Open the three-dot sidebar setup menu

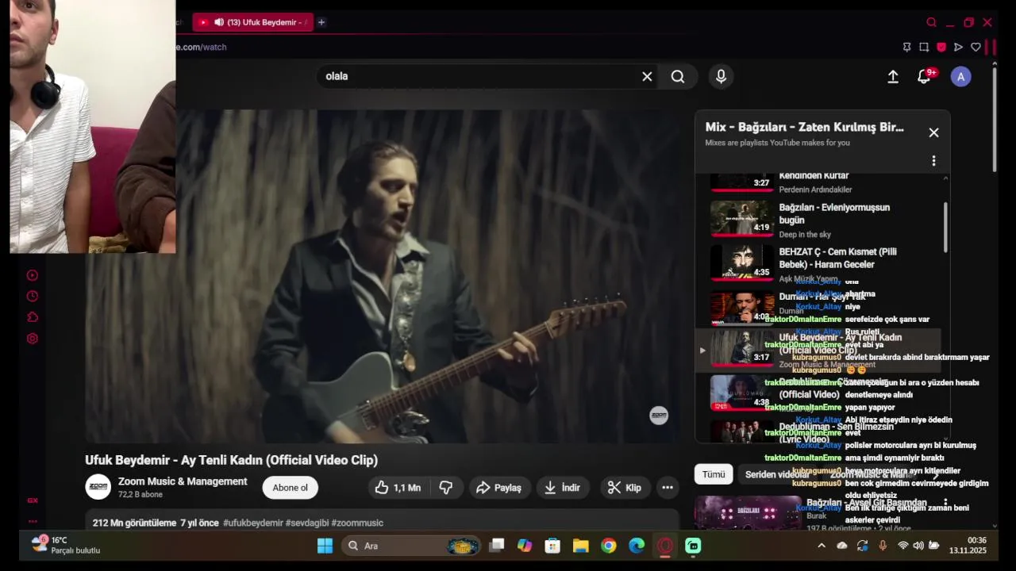pos(33,521)
